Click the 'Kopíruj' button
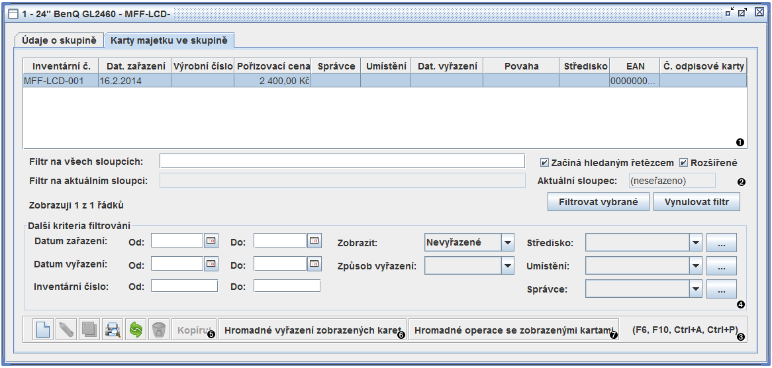 pos(195,330)
